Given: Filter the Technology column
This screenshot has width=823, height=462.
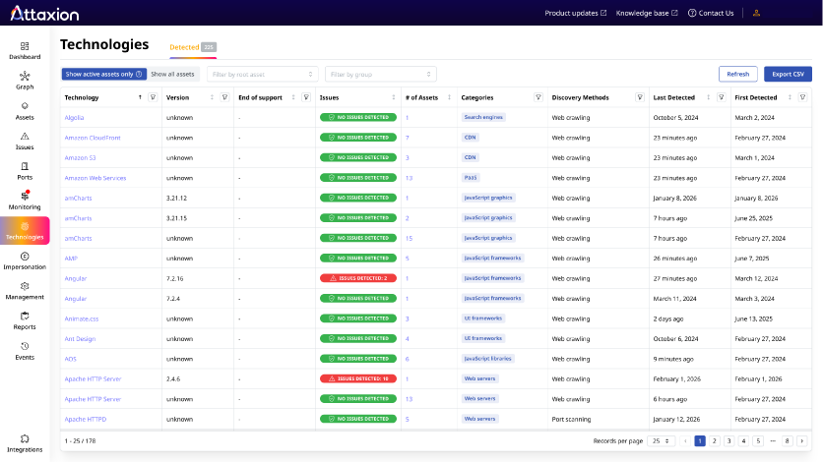Looking at the screenshot, I should tap(153, 97).
